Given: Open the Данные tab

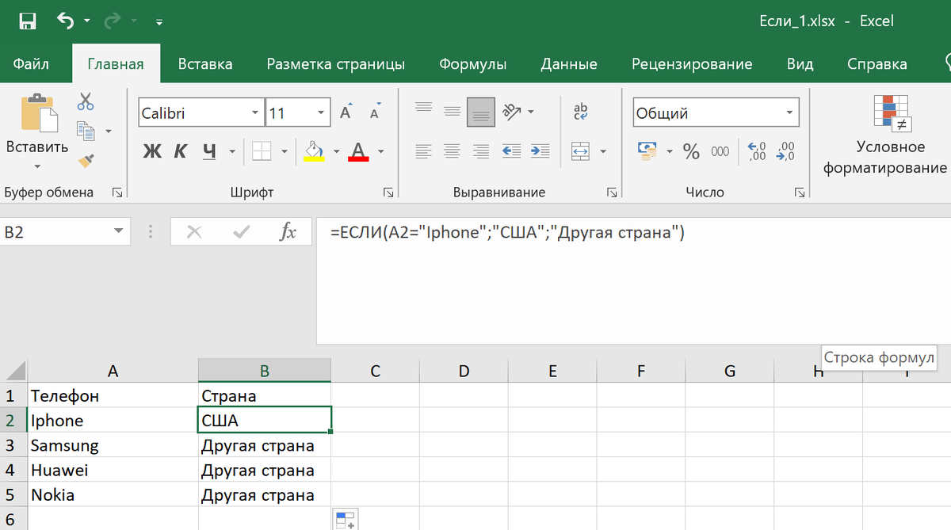Looking at the screenshot, I should (x=569, y=64).
